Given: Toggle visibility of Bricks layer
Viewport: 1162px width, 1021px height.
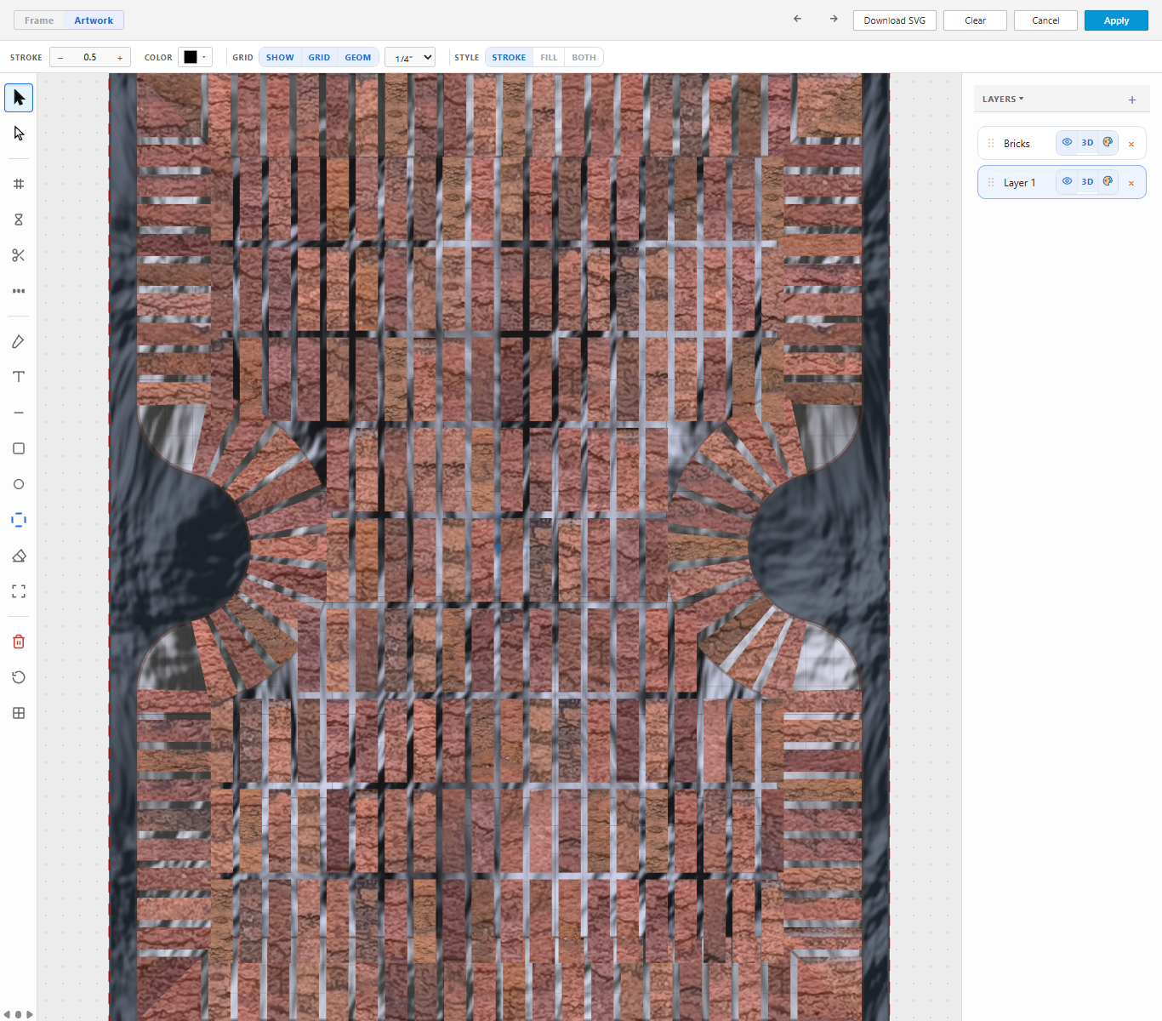Looking at the screenshot, I should tap(1067, 142).
